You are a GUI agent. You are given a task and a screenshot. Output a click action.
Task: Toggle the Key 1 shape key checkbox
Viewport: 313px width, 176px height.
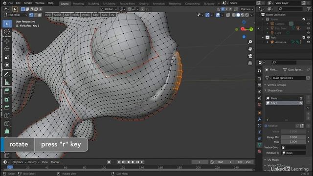tap(301, 103)
